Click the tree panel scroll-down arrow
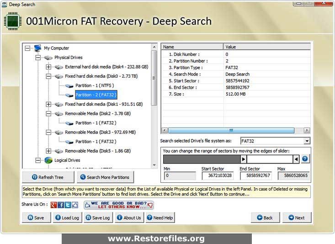This screenshot has width=335, height=244. [154, 165]
